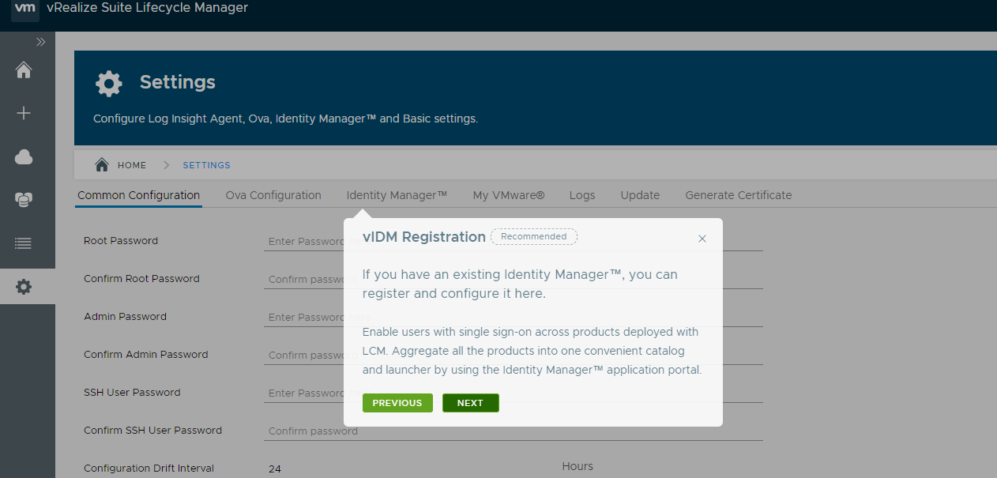Click the plus icon to create environment

[24, 113]
